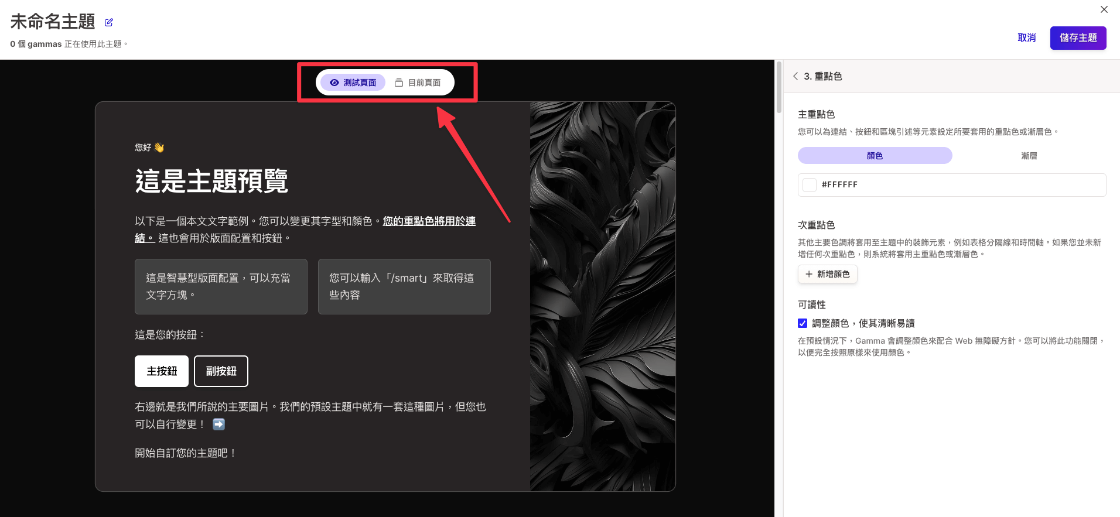Switch accent color to 漸層 mode
Screen dimensions: 1120x517
(x=1029, y=156)
